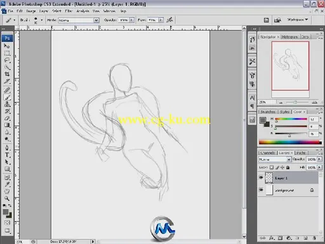Switch to the Channels tab
This screenshot has height=244, width=325.
268,152
